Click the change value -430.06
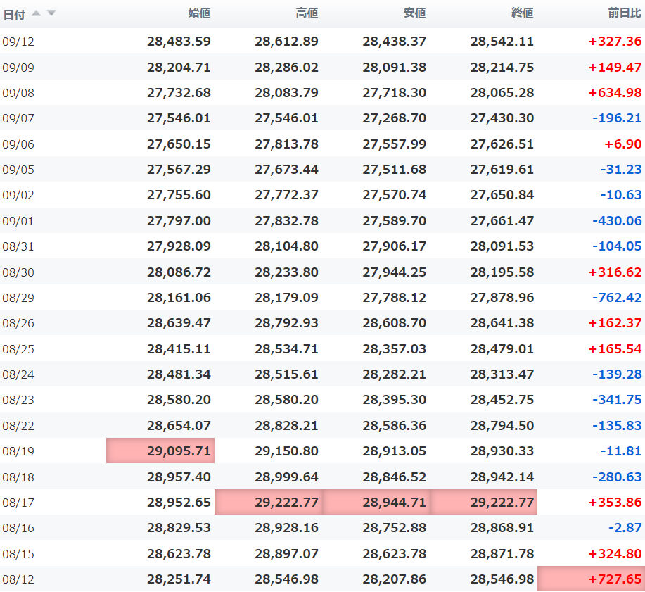This screenshot has width=645, height=592. [x=617, y=220]
